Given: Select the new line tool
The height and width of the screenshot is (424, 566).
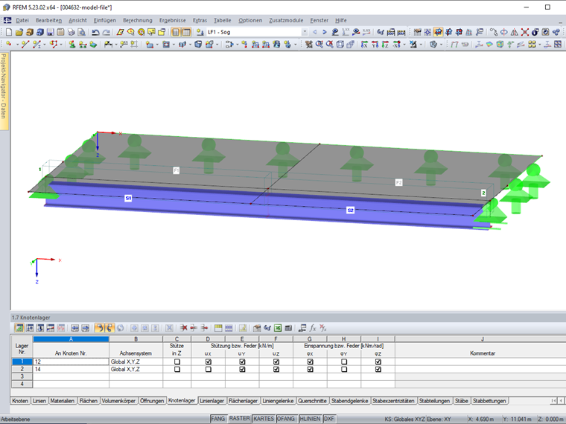Looking at the screenshot, I should coord(25,44).
